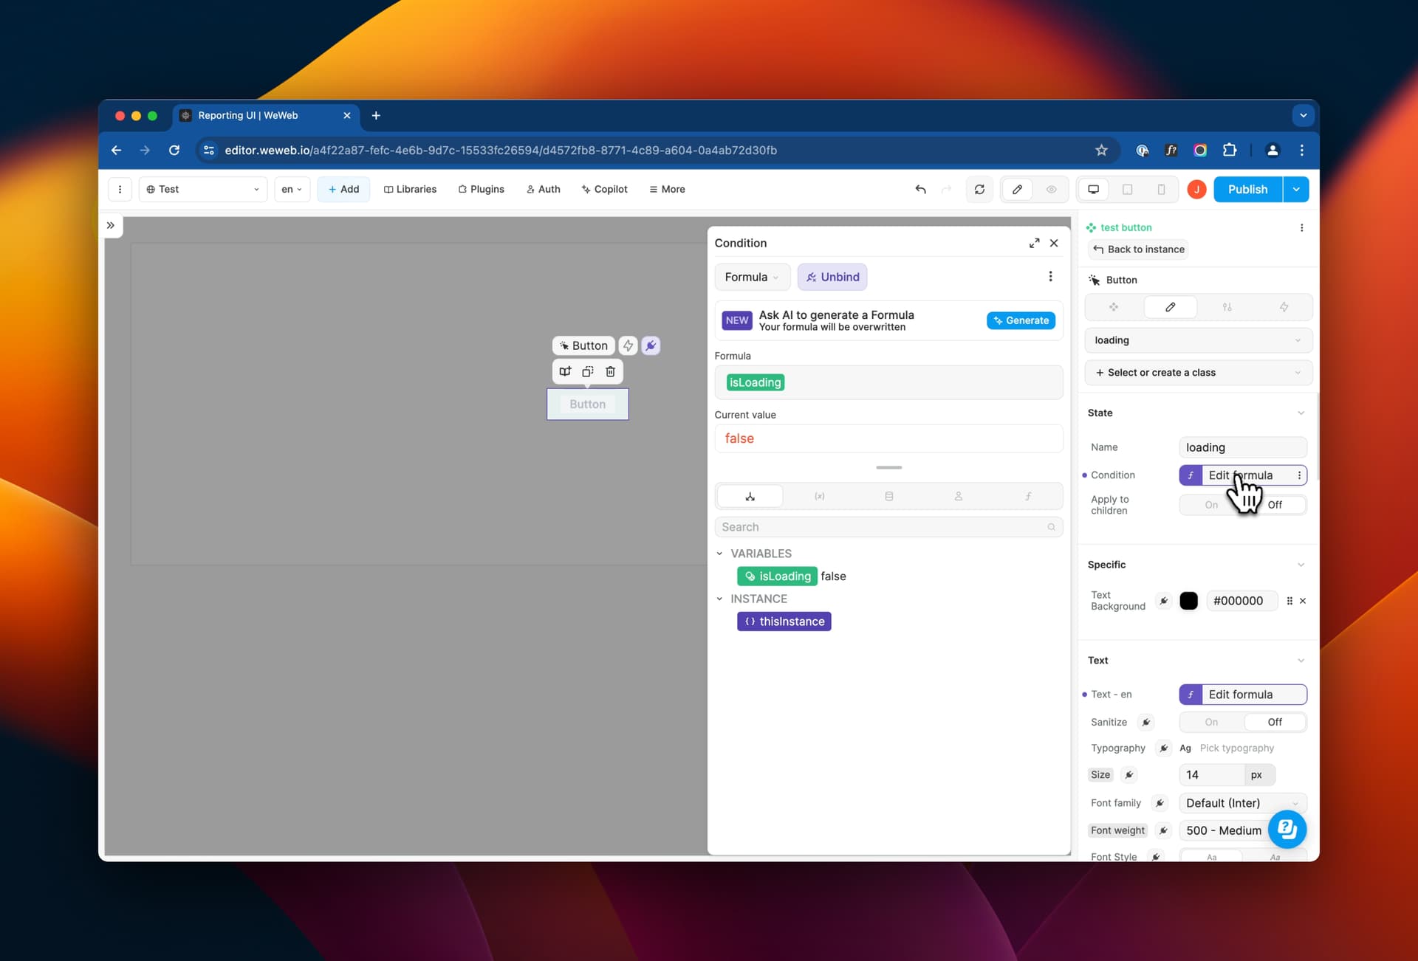Open the Plugins menu
Screen dimensions: 1418x961
pos(481,190)
